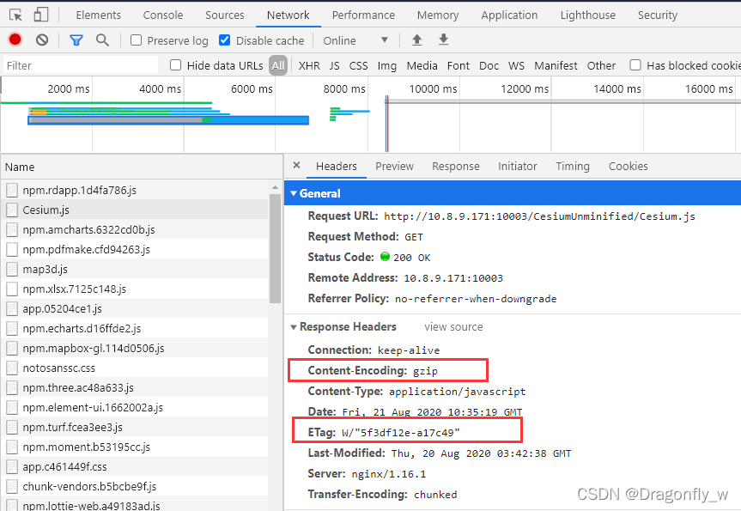The image size is (741, 511).
Task: Activate the inspect element picker icon
Action: pos(15,15)
